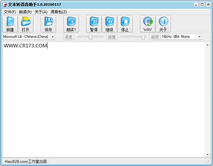The image size is (213, 166).
Task: Click the 新建 new document icon
Action: point(10,24)
